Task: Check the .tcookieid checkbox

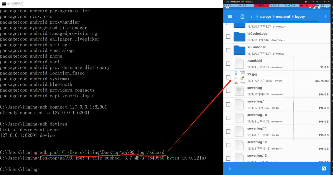Action: tap(228, 64)
